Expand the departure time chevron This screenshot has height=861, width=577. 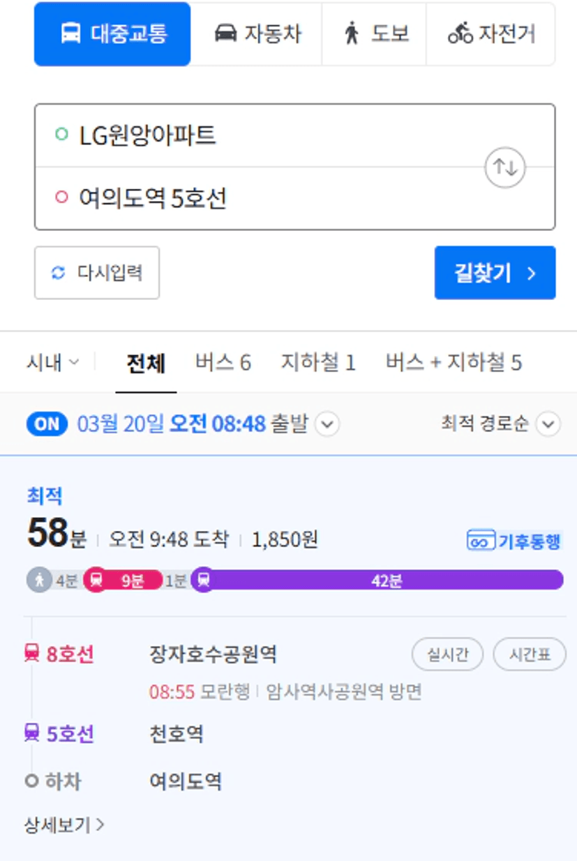(327, 424)
